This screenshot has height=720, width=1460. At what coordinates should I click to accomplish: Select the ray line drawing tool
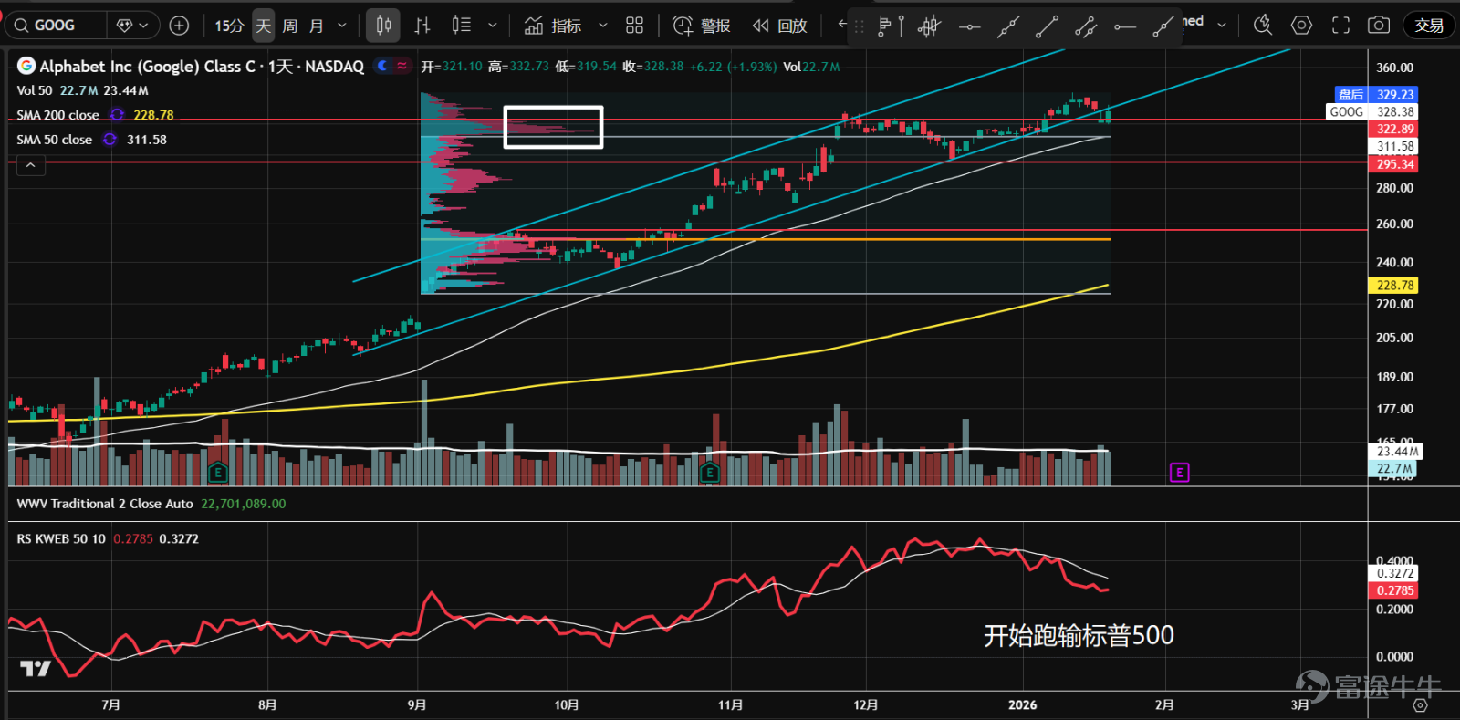pyautogui.click(x=1163, y=26)
